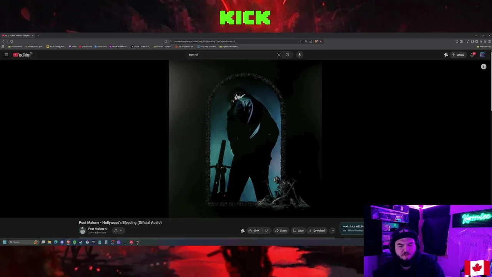Click the video title text

coord(120,222)
